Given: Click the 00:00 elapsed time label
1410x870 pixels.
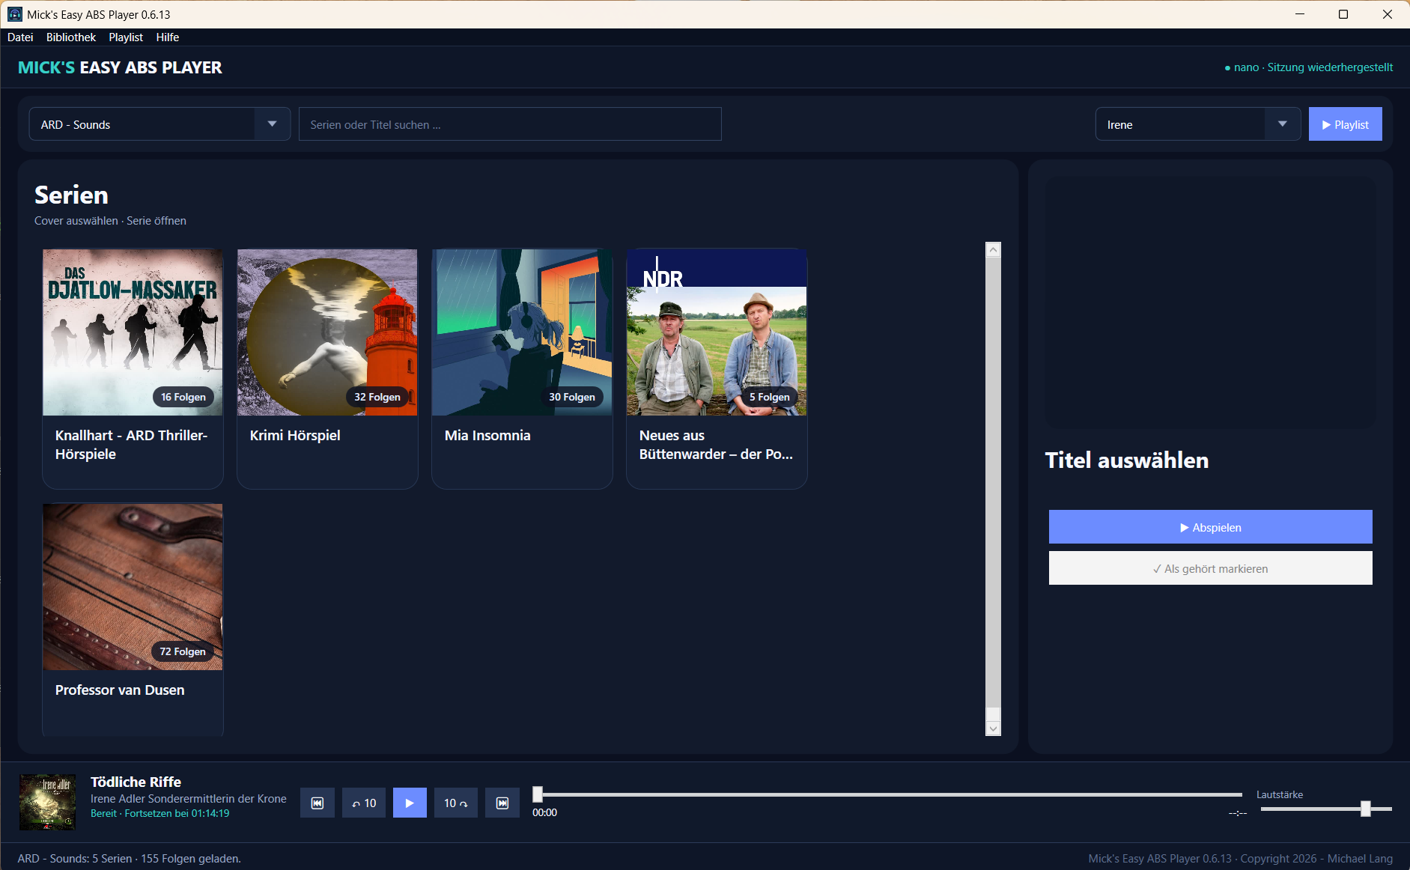Looking at the screenshot, I should 544,812.
